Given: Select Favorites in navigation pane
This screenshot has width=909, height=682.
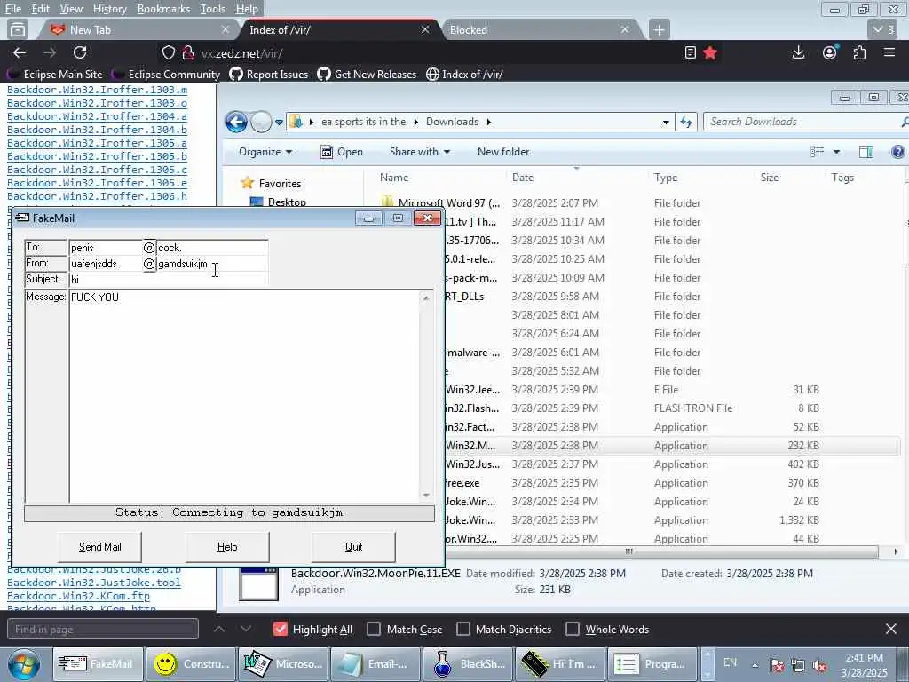Looking at the screenshot, I should pos(280,183).
